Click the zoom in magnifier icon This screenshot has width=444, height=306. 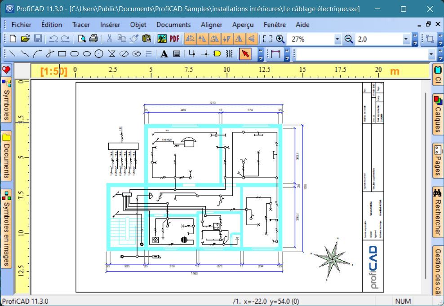click(280, 39)
